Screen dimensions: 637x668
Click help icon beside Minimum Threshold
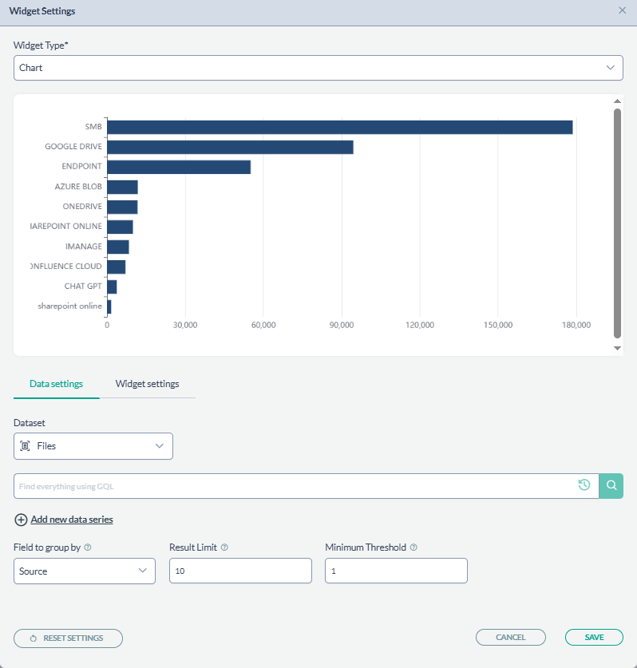pyautogui.click(x=413, y=547)
